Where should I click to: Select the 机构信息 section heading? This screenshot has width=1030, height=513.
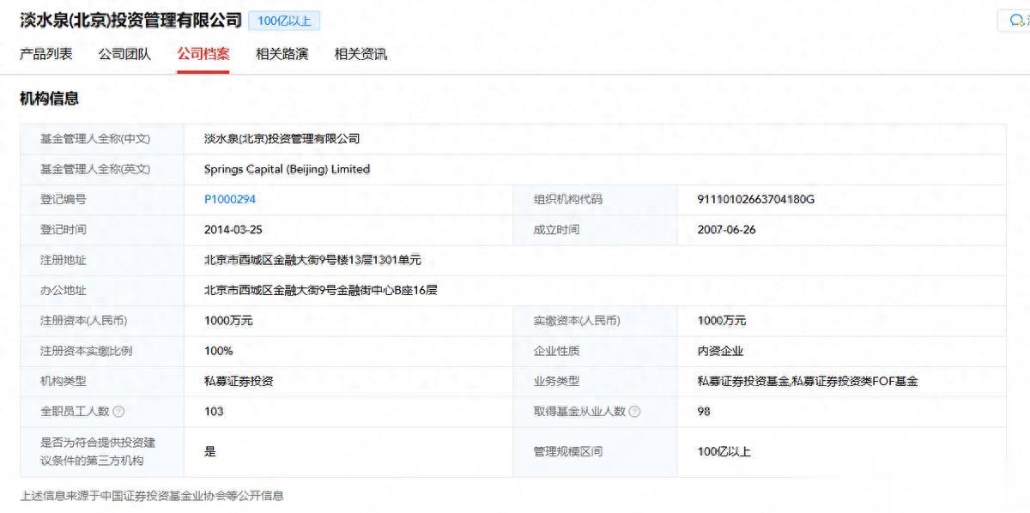tap(49, 99)
